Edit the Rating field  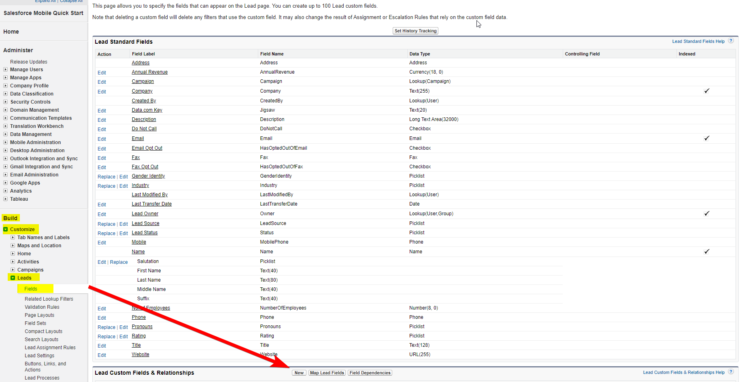[123, 337]
